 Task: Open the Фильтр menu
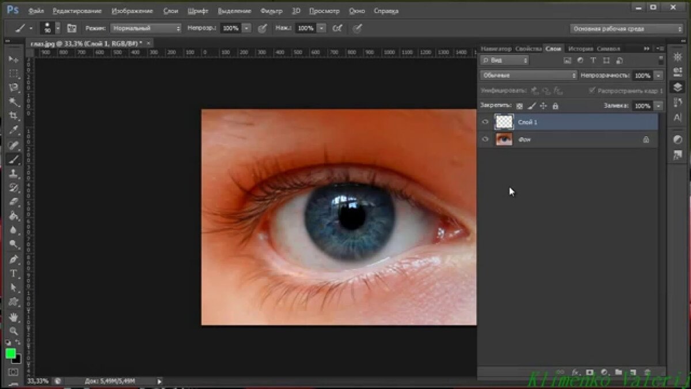click(271, 11)
